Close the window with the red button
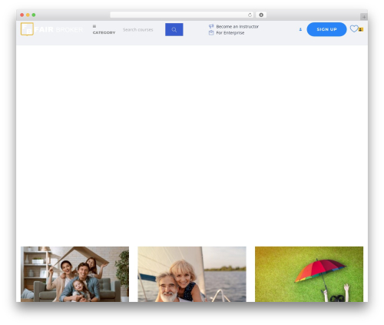 (x=22, y=15)
